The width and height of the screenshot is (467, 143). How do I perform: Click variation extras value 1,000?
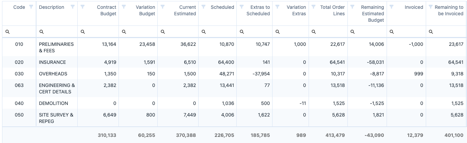click(x=300, y=44)
